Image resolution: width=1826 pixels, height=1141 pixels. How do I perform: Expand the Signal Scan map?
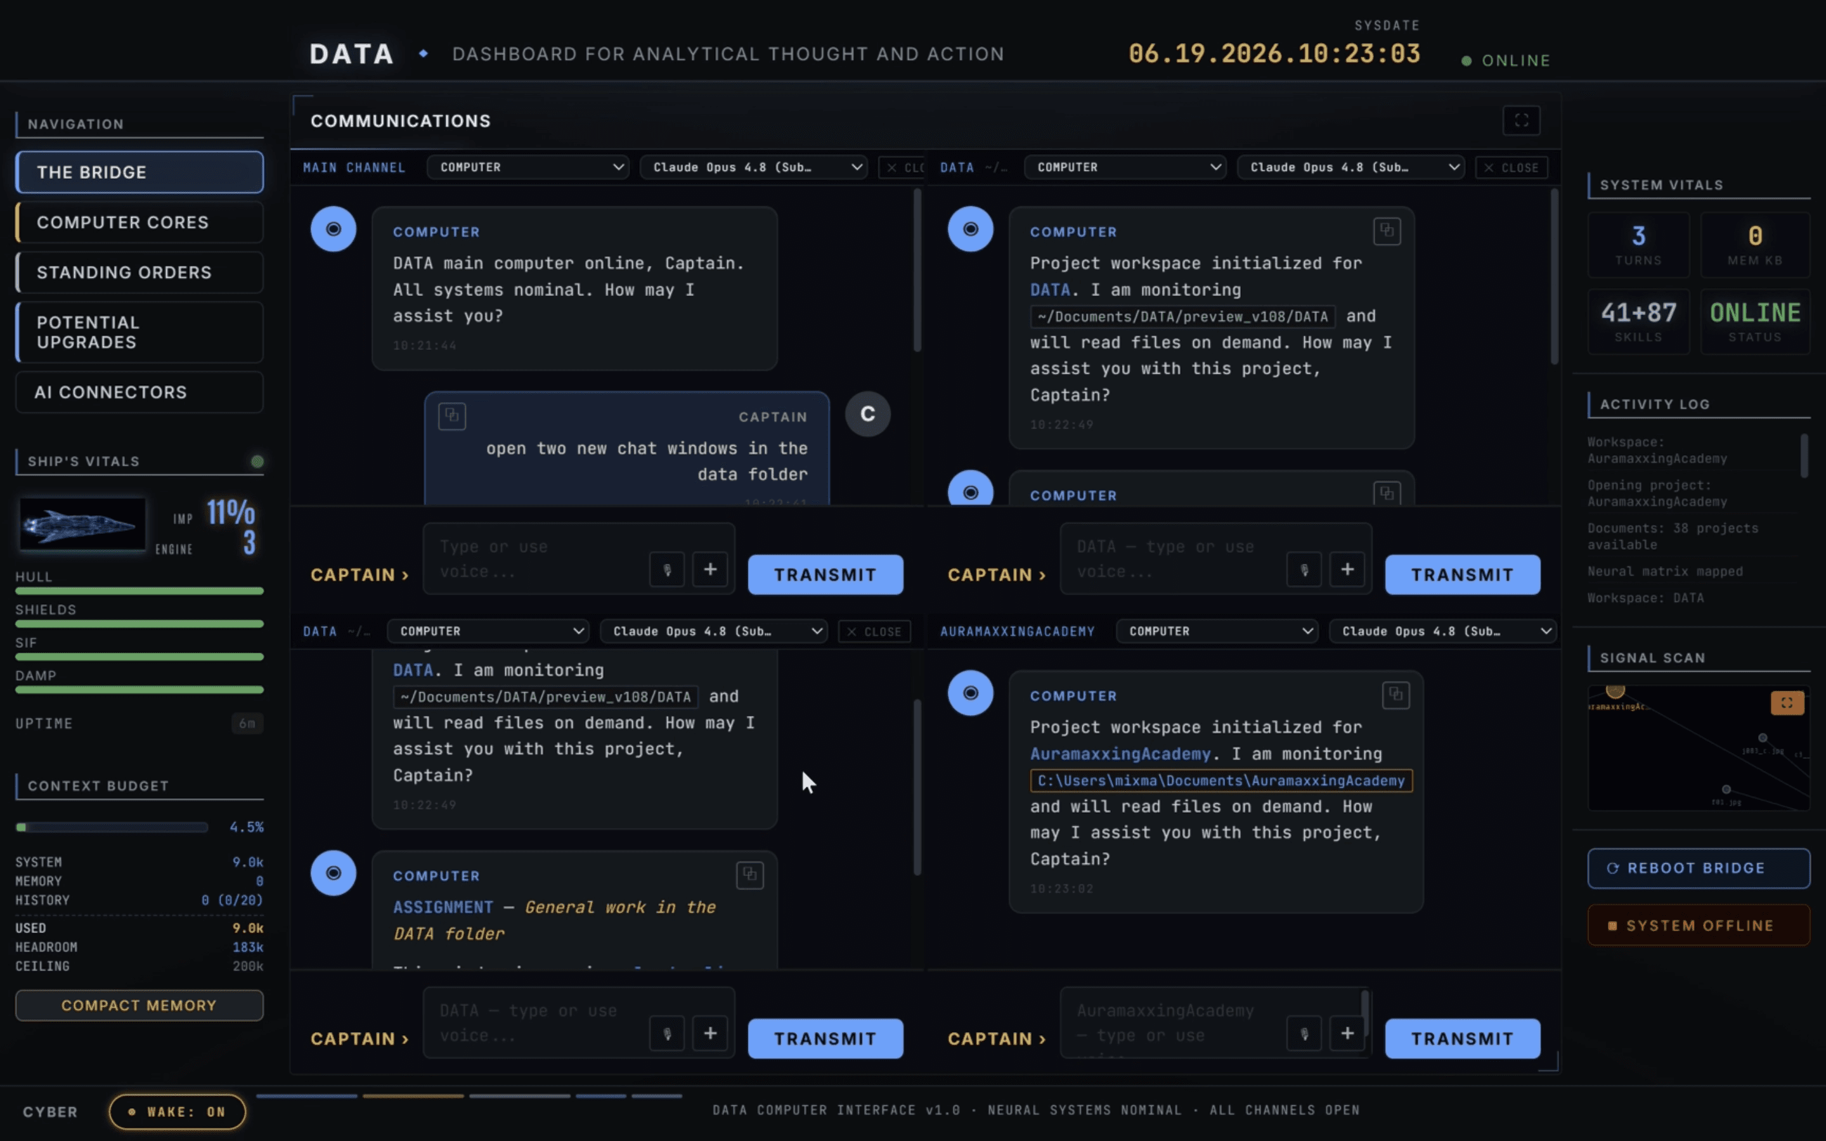[1787, 704]
